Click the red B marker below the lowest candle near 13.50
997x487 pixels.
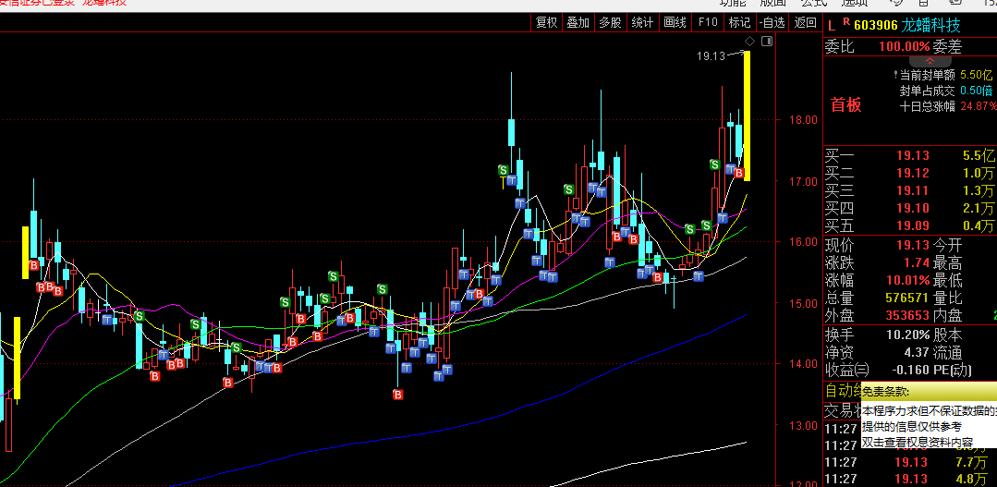pos(398,395)
